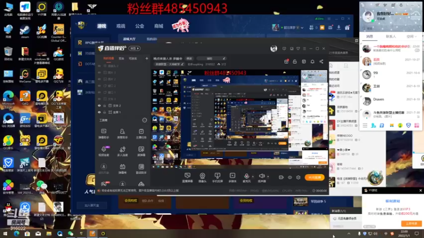Start 视频连麦 video co-stream tool
This screenshot has height=238, width=424.
103,151
